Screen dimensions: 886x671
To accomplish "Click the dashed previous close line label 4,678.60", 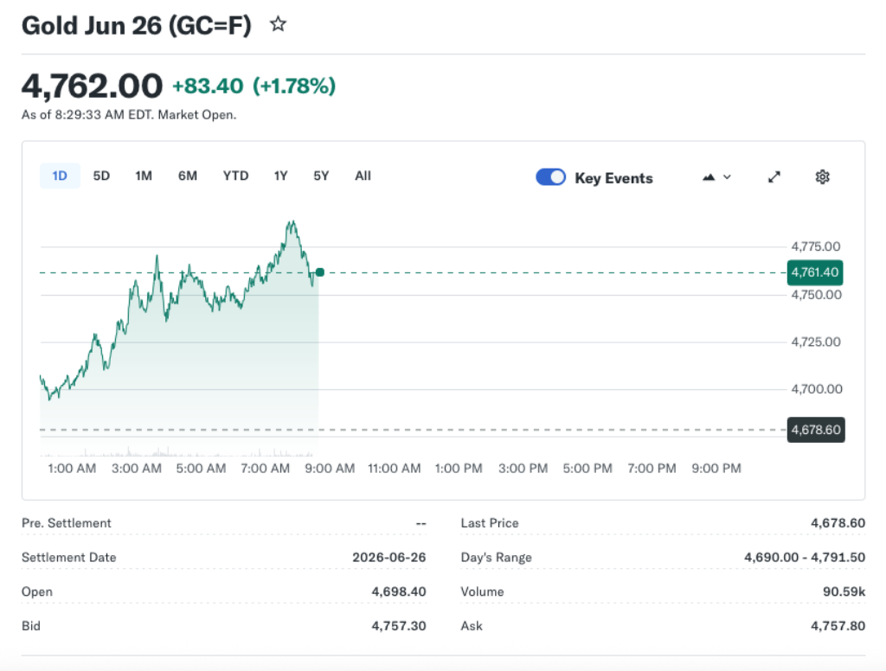I will coord(815,429).
